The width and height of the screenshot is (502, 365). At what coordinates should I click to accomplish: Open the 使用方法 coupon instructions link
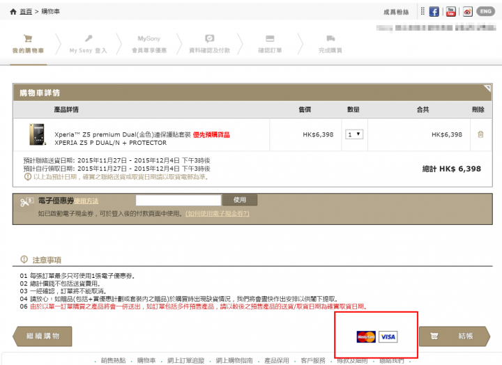coord(86,201)
